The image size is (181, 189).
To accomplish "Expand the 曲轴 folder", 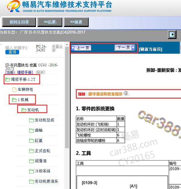I will 39,130.
